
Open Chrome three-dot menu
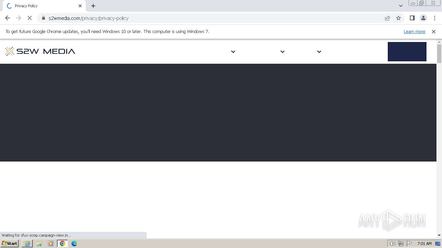(434, 18)
